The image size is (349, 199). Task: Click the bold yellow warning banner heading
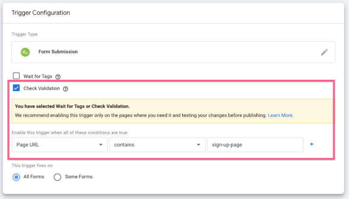click(72, 106)
